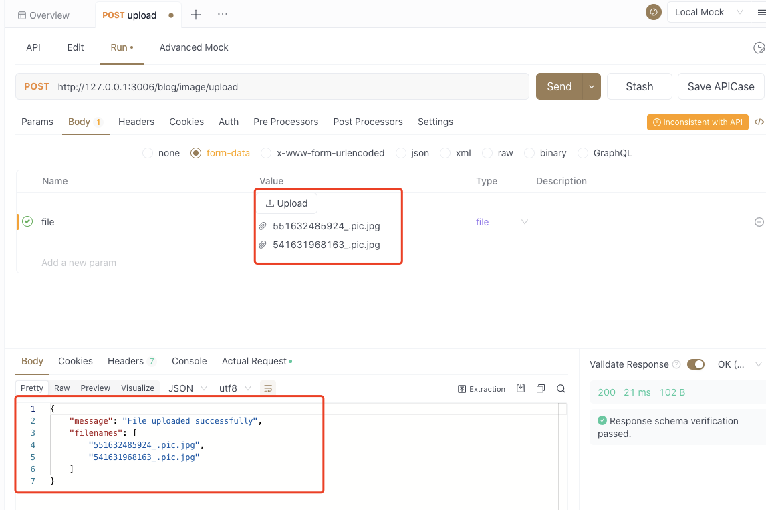
Task: Open the code snippet icon
Action: (759, 122)
